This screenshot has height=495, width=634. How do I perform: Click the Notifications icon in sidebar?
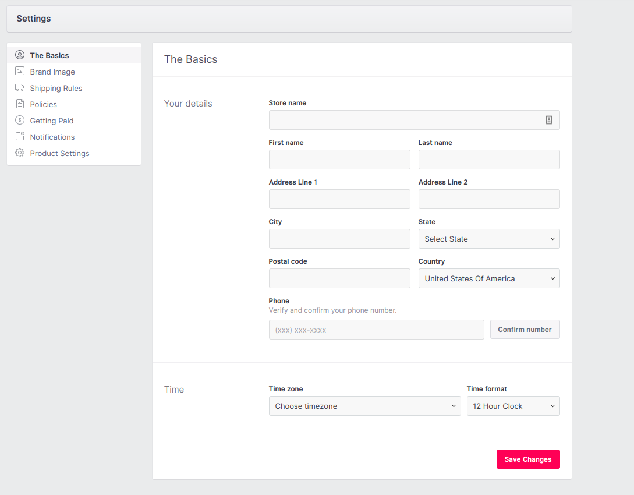[20, 137]
